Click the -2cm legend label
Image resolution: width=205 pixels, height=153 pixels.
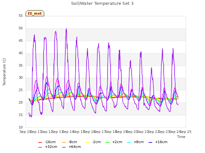click(96, 142)
